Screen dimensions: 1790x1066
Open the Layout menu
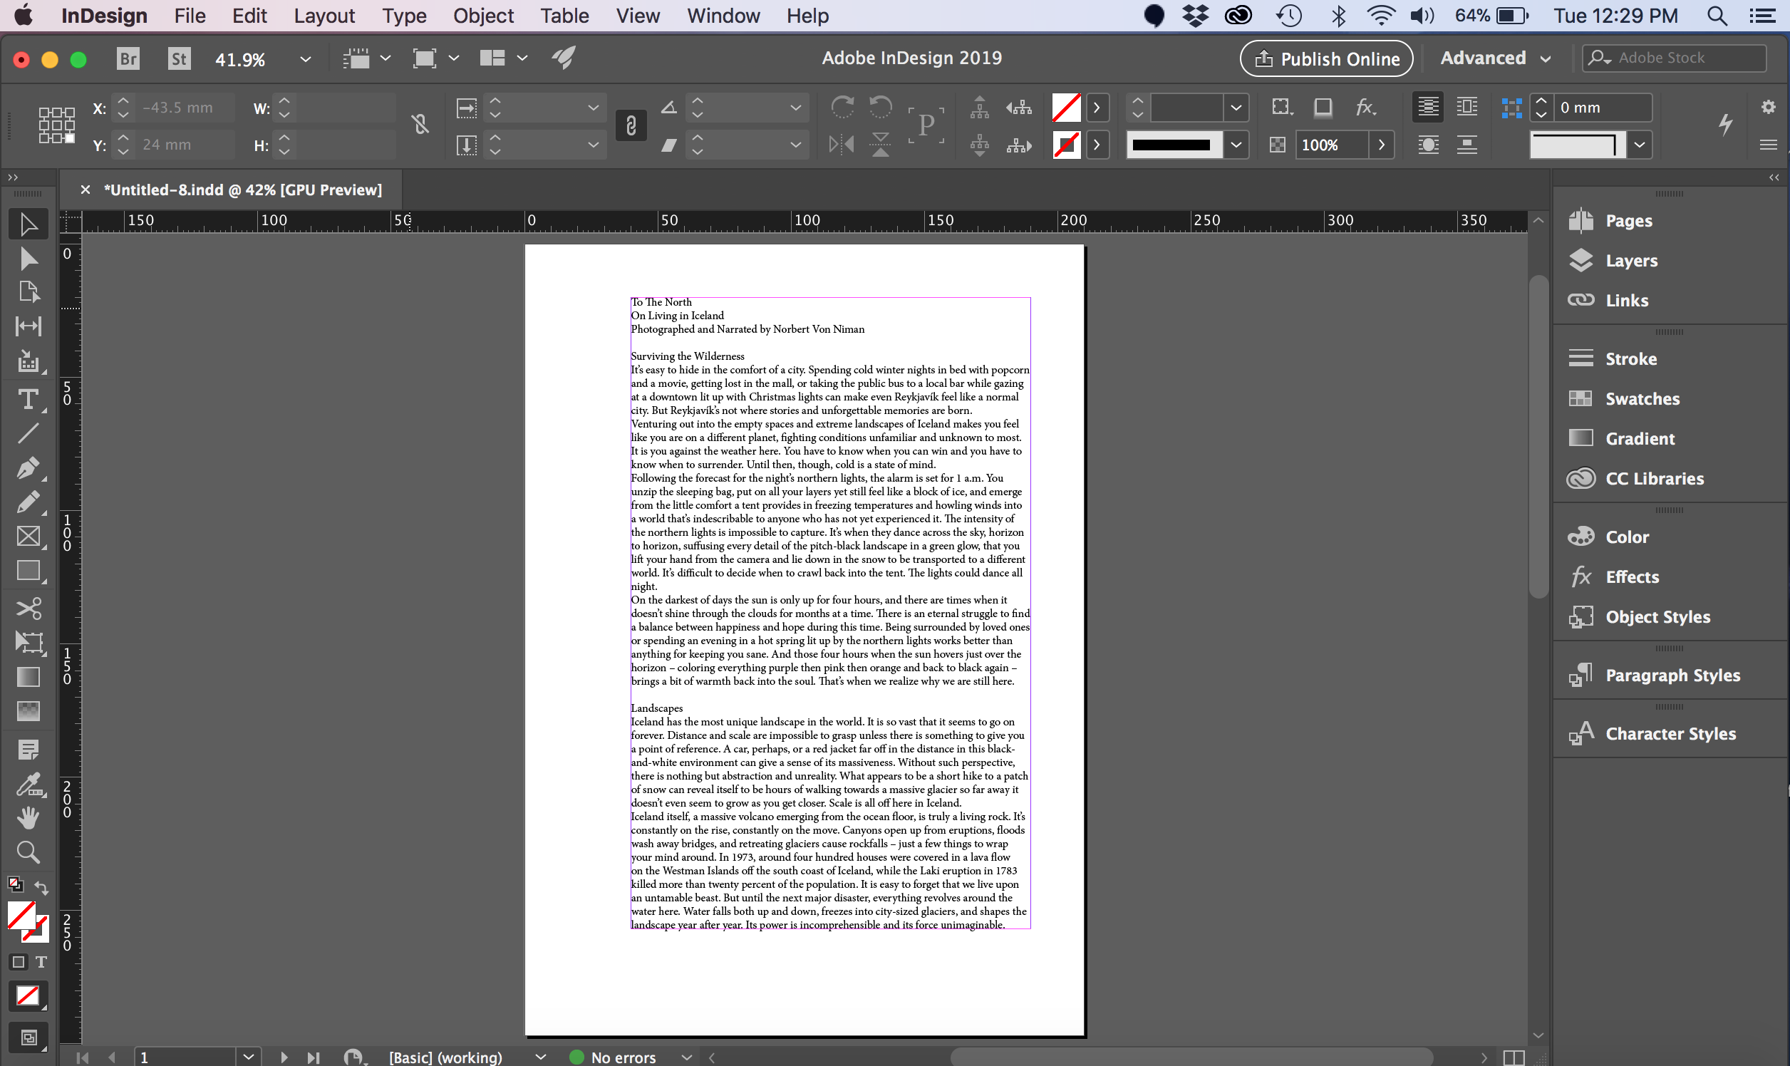[x=324, y=16]
